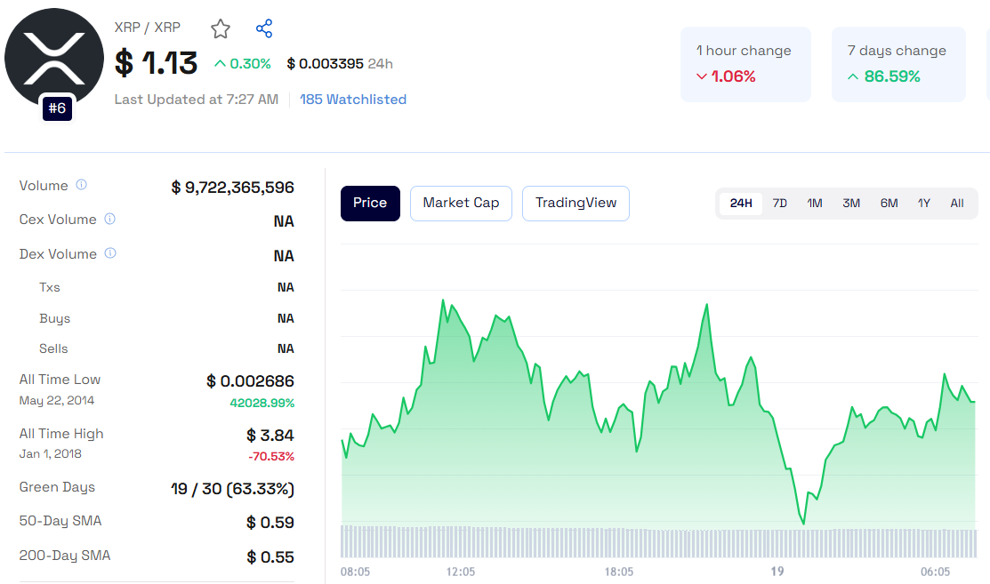Click the 50-Day SMA value $ 0.59
Screen dimensions: 990x584
coord(270,522)
